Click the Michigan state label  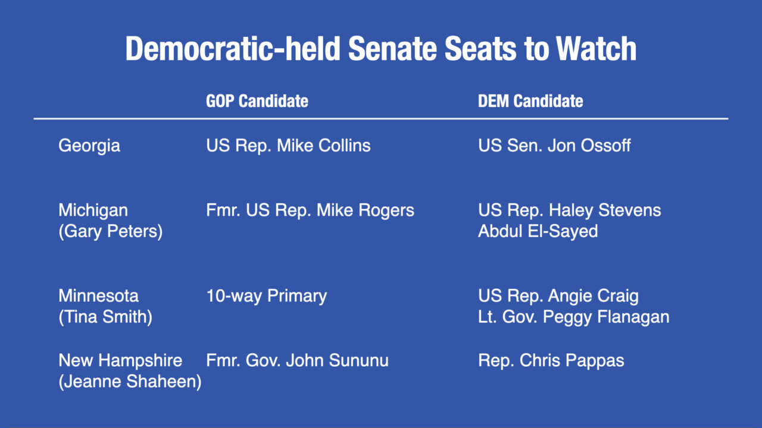93,210
